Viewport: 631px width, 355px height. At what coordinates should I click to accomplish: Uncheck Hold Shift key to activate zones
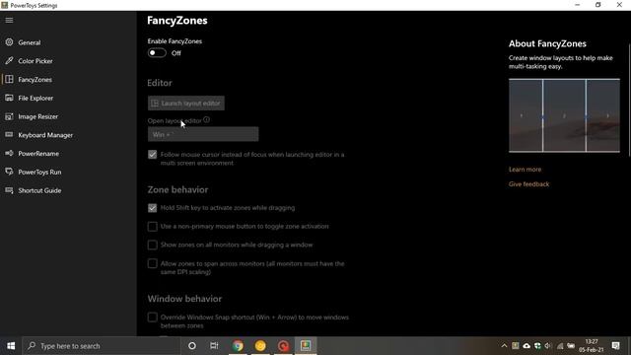(152, 208)
